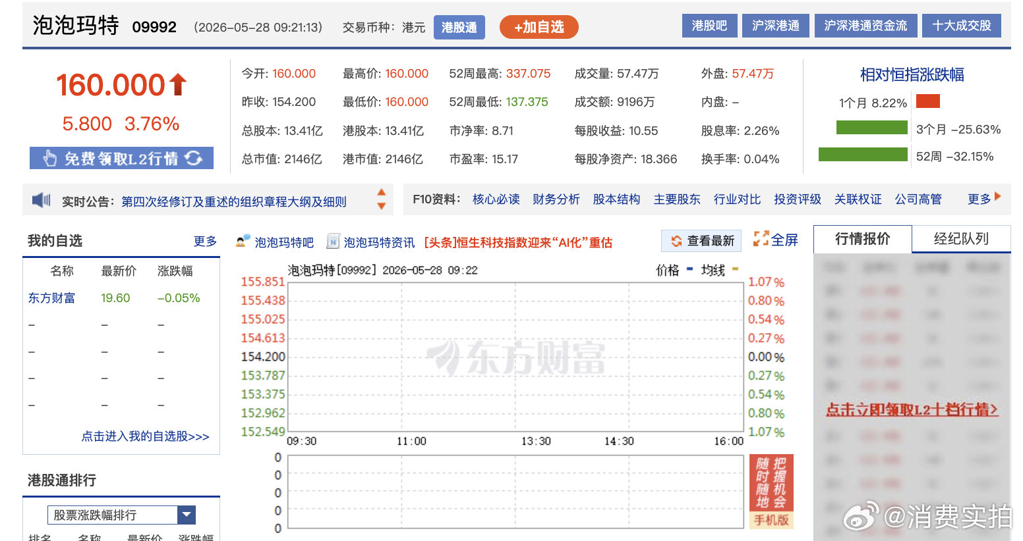
Task: Click the 港股通 button
Action: [459, 27]
